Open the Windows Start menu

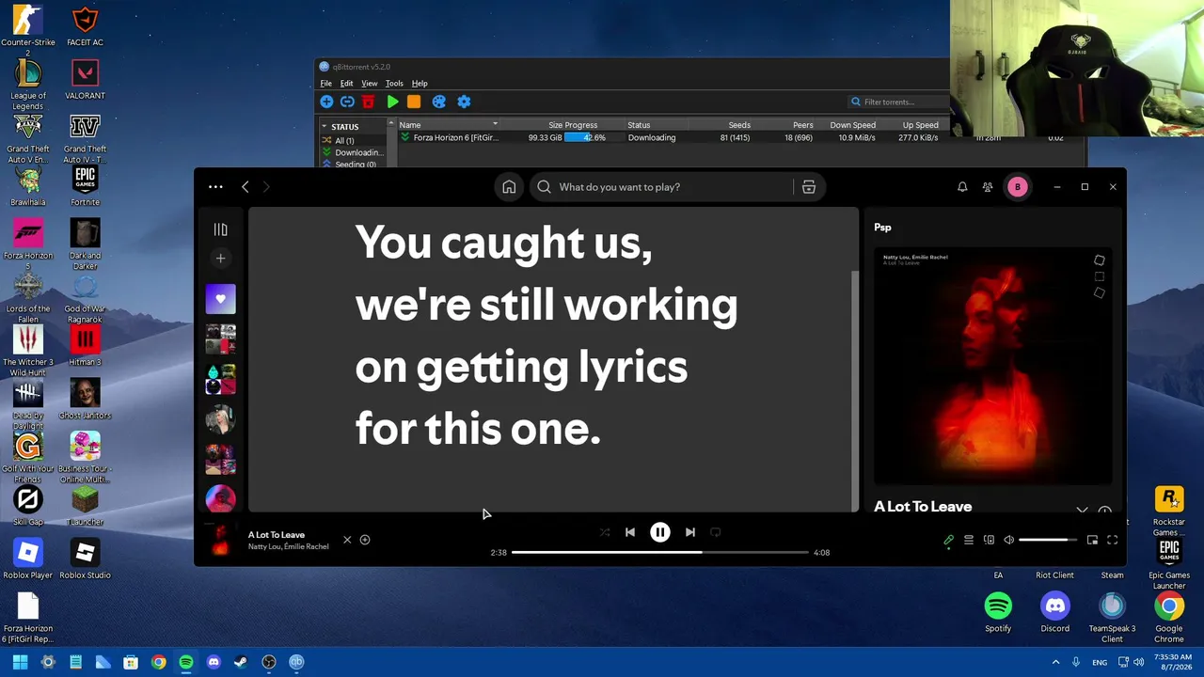click(x=20, y=662)
